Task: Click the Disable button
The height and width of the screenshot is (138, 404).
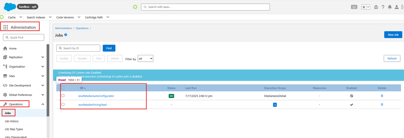Action: click(82, 58)
